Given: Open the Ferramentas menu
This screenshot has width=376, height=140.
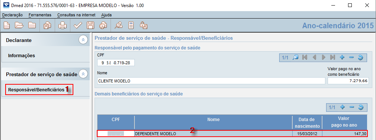Looking at the screenshot, I should pos(40,15).
